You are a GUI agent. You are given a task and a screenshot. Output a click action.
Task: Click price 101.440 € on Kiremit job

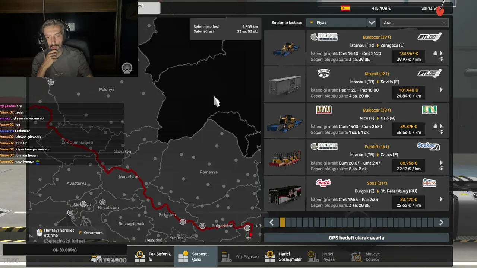point(409,90)
